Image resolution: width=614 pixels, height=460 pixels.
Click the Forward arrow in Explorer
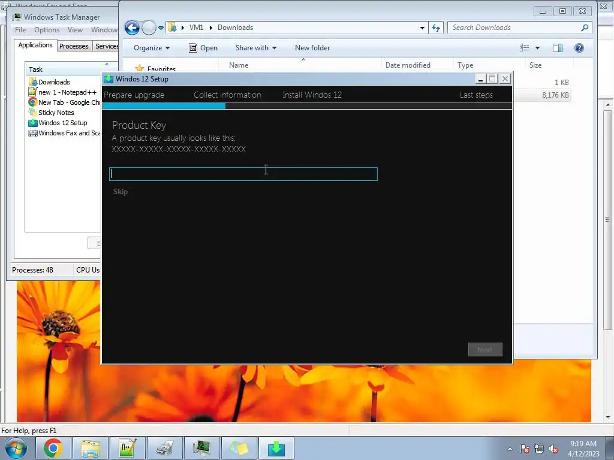coord(149,28)
